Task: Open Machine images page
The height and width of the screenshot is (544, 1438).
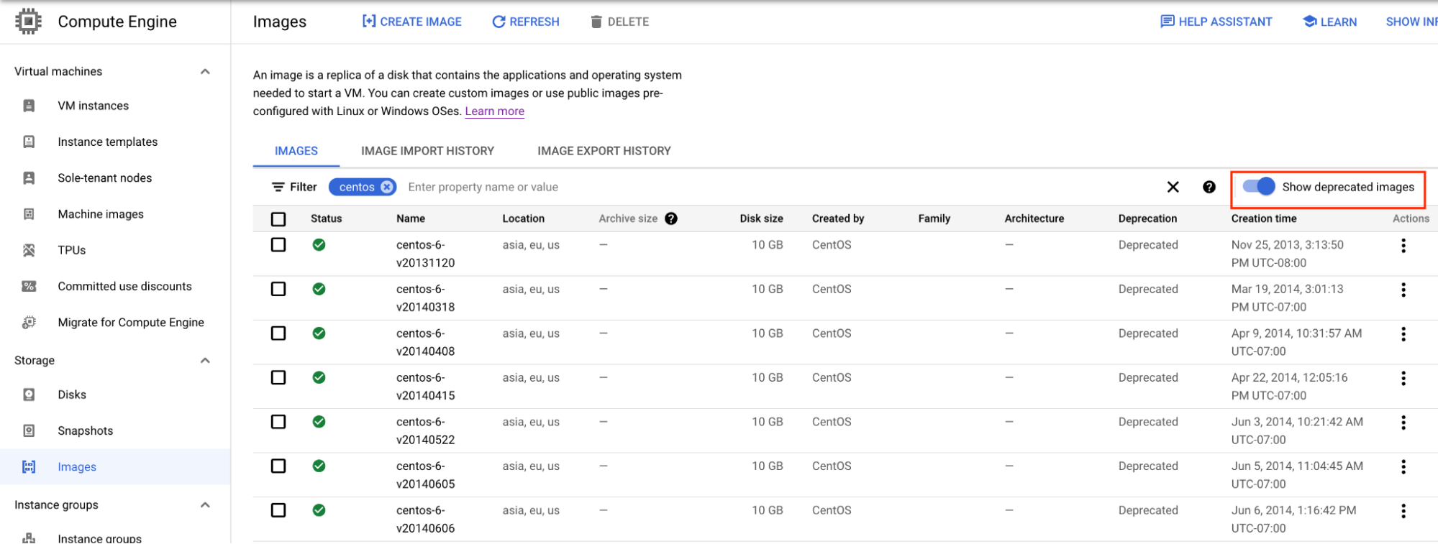Action: pos(101,214)
